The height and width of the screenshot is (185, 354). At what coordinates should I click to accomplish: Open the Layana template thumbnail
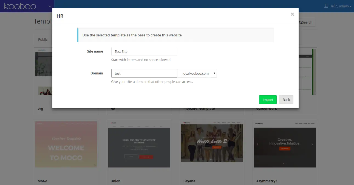[x=212, y=142]
